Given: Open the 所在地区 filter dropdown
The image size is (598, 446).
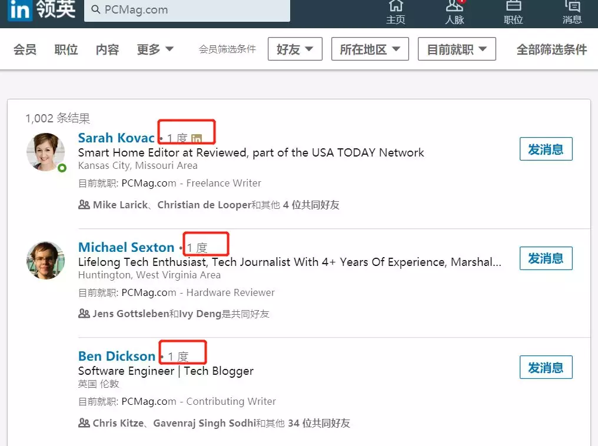Looking at the screenshot, I should click(x=370, y=49).
